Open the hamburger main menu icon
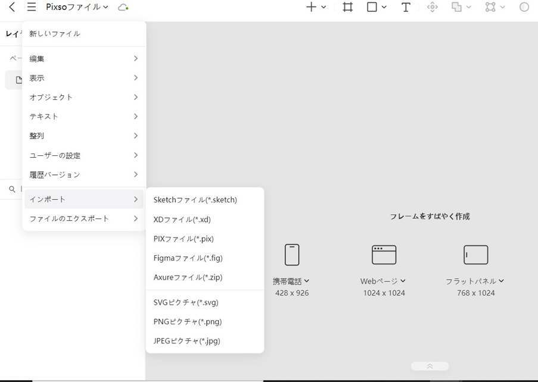This screenshot has width=538, height=382. pos(32,7)
